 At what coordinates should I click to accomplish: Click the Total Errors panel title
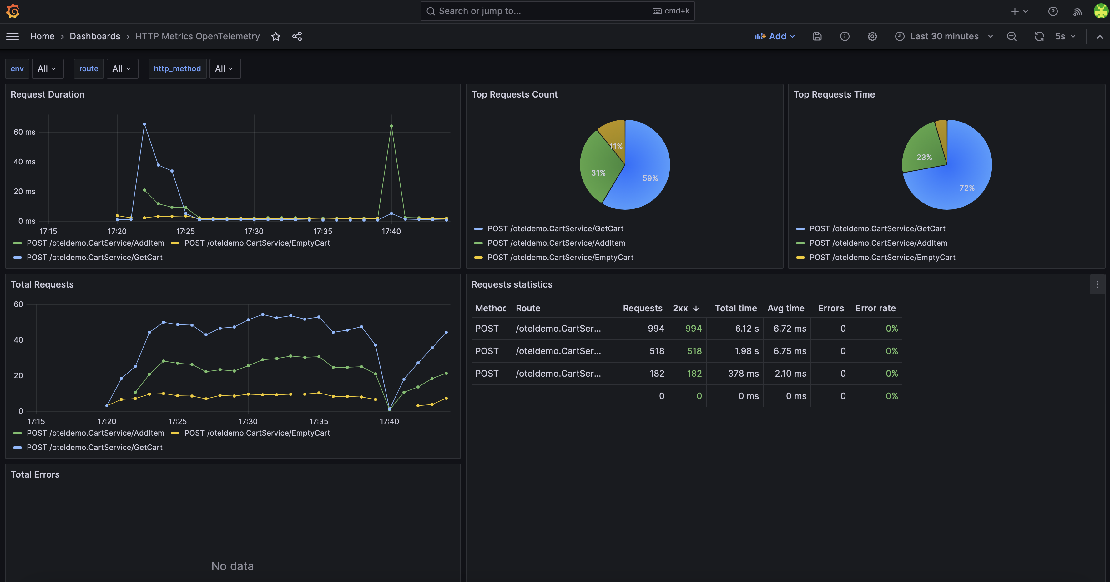(x=35, y=474)
